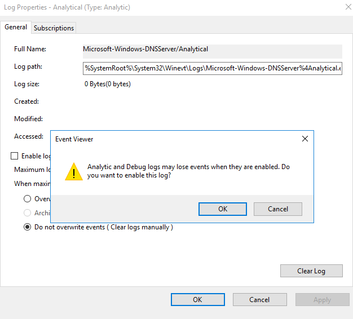Click the Log size value text
The image size is (353, 319).
click(x=107, y=84)
